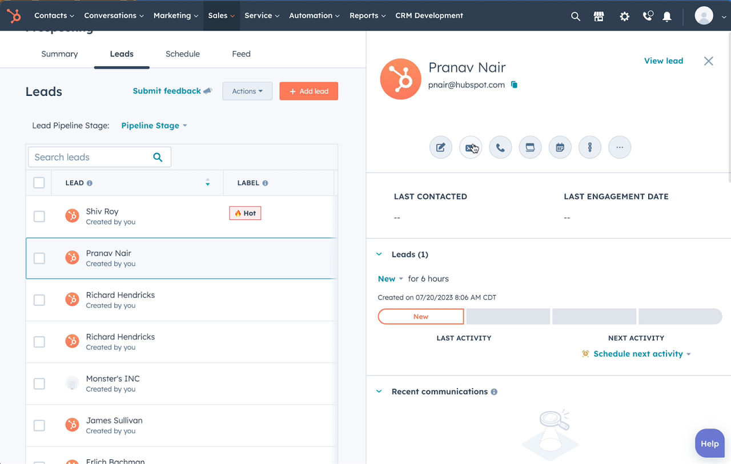Viewport: 731px width, 464px height.
Task: Click the search icon in Search leads box
Action: (x=158, y=157)
